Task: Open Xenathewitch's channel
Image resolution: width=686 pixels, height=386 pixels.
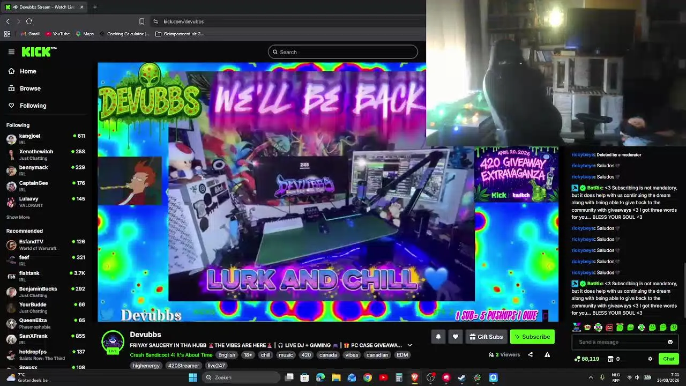Action: 46,154
